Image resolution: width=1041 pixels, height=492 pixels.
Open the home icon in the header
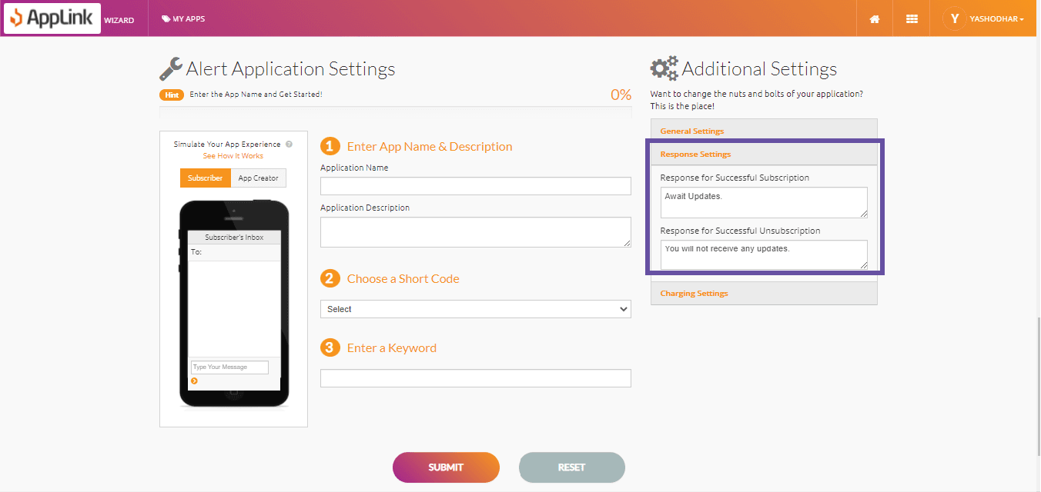(875, 19)
